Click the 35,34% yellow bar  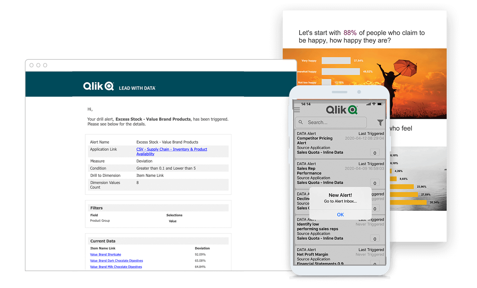(x=409, y=202)
